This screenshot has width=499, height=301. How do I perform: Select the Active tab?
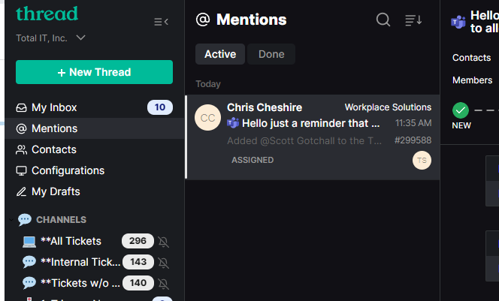click(x=220, y=54)
